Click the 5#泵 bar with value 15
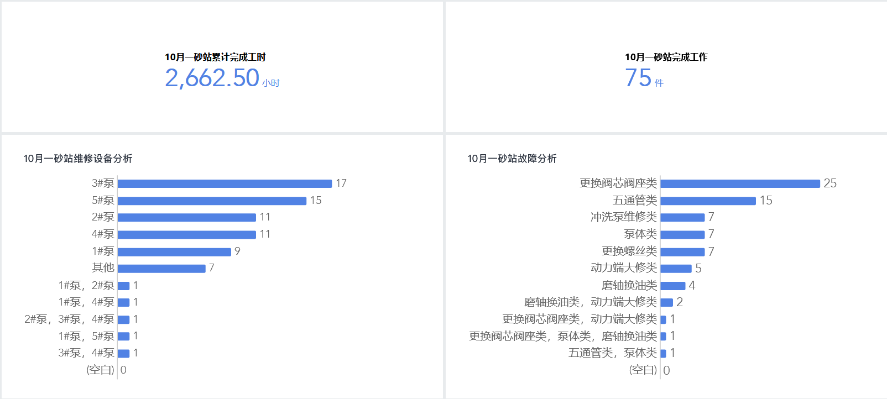 point(212,201)
